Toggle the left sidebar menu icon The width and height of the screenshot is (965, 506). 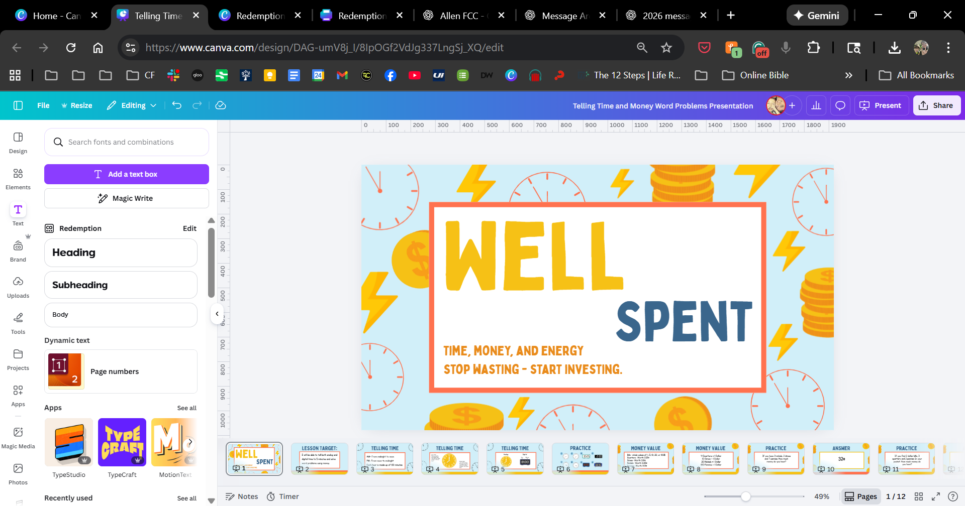[x=18, y=105]
